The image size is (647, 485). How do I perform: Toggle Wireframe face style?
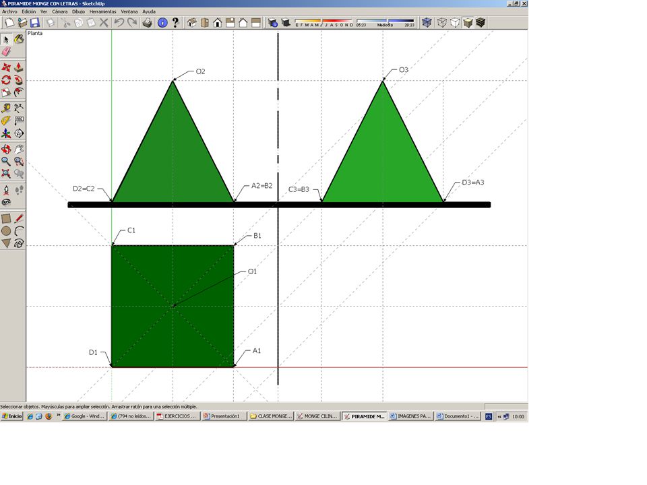click(x=442, y=23)
